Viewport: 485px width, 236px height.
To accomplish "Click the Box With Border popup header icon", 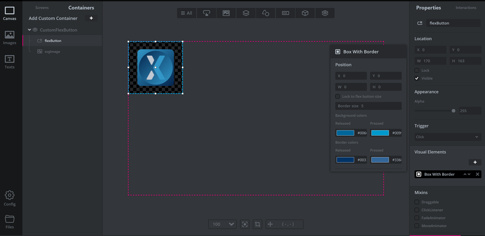I will 338,52.
